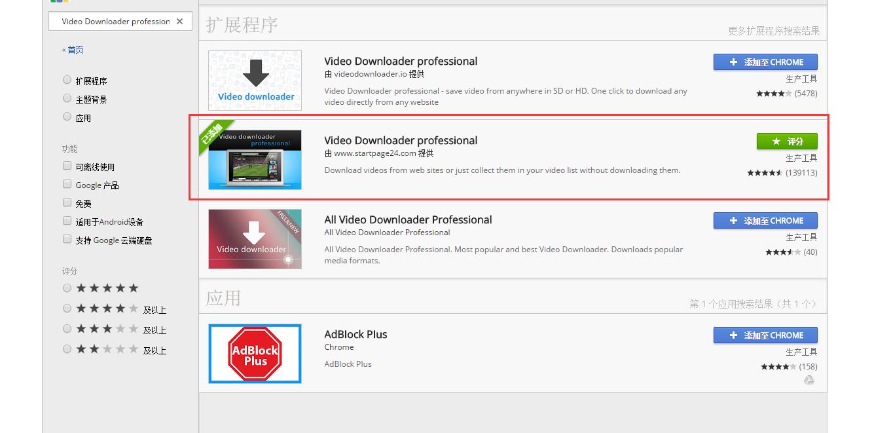Select two stars 及以上 rating filter

coord(67,348)
